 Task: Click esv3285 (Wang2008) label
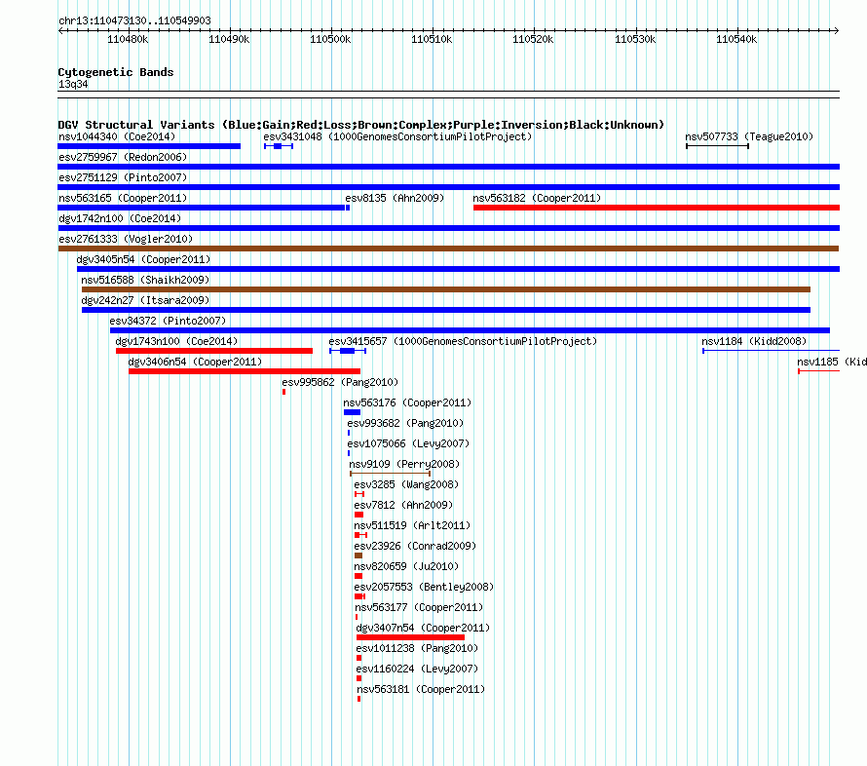(x=406, y=484)
